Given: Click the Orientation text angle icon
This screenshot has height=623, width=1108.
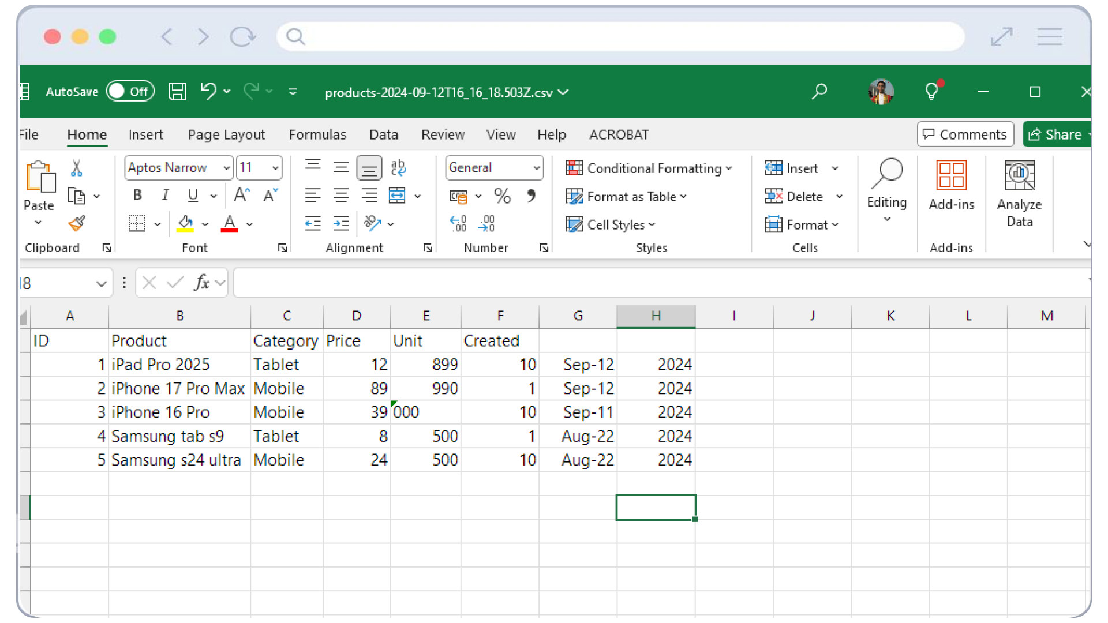Looking at the screenshot, I should pos(372,223).
